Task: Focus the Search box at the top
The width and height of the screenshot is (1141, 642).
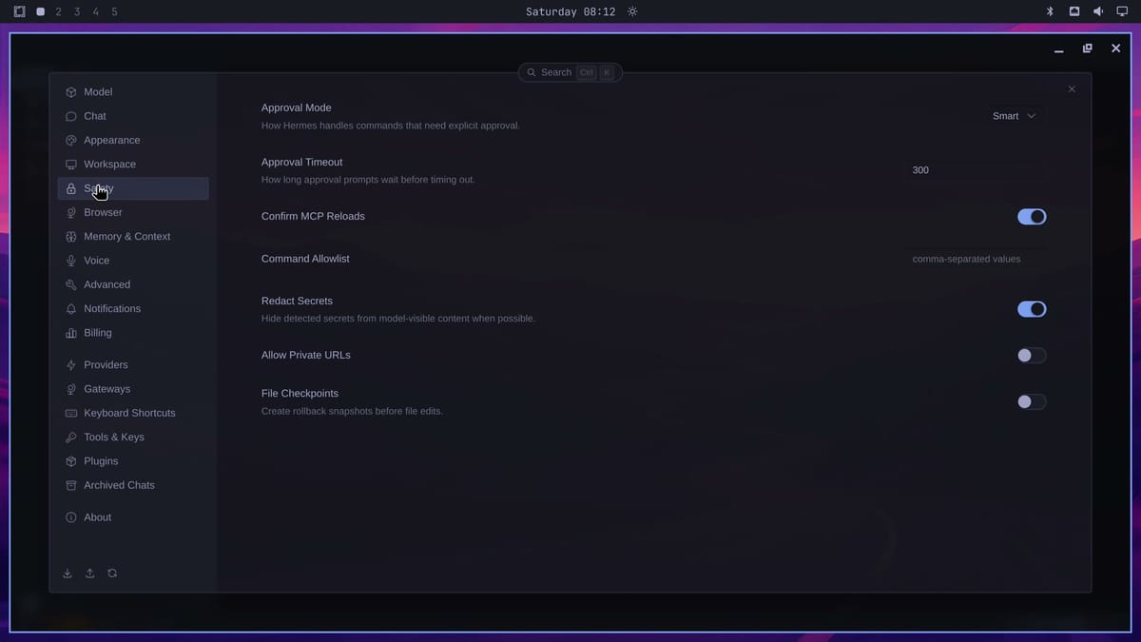Action: point(570,72)
